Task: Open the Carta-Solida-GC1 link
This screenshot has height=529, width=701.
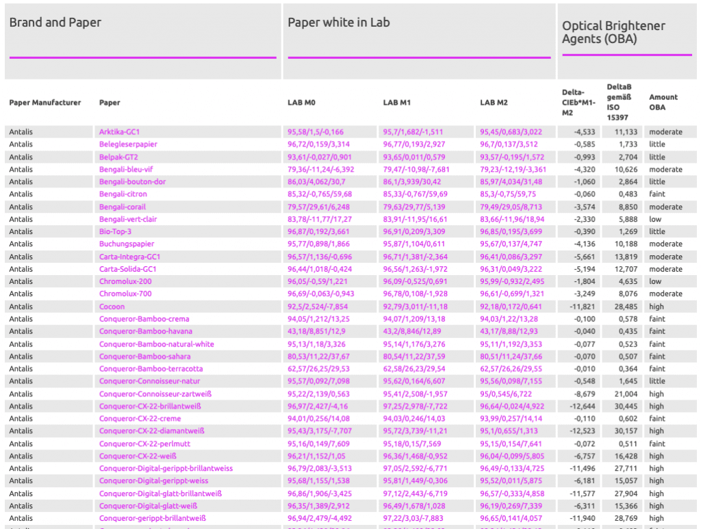Action: coord(128,269)
